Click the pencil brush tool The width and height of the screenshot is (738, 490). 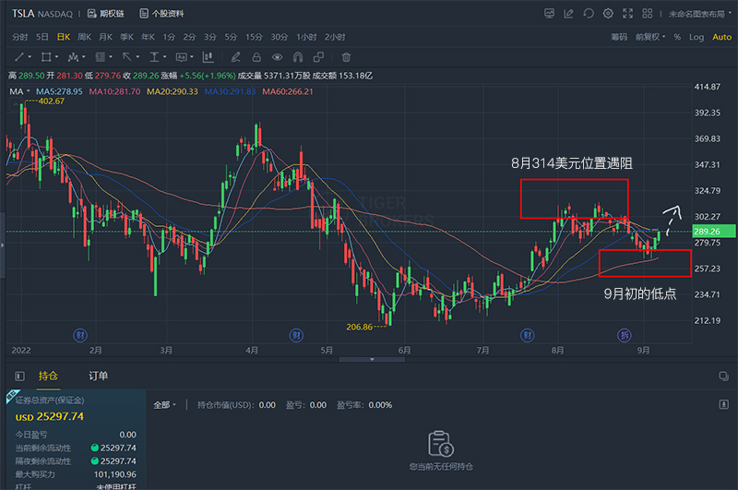(236, 57)
